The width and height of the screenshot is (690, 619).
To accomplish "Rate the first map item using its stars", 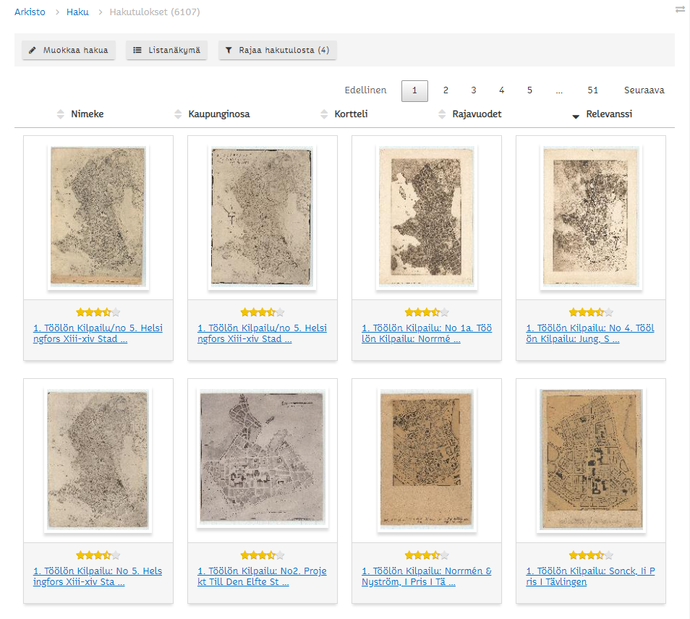I will click(x=98, y=312).
